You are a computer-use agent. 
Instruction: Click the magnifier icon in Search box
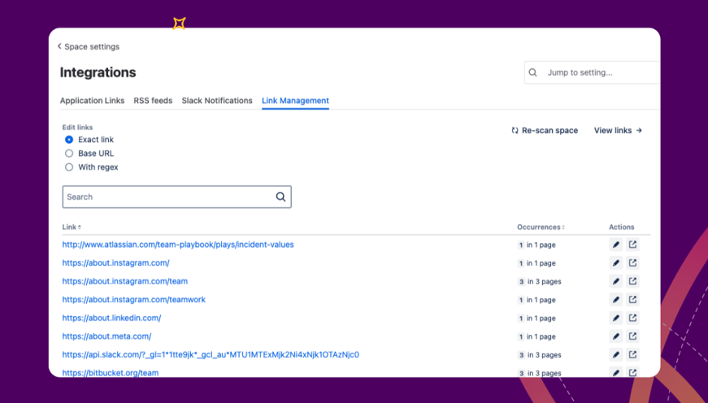281,197
